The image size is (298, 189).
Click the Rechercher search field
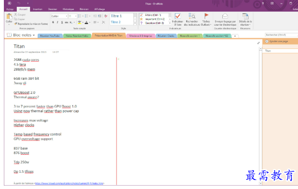(281, 35)
